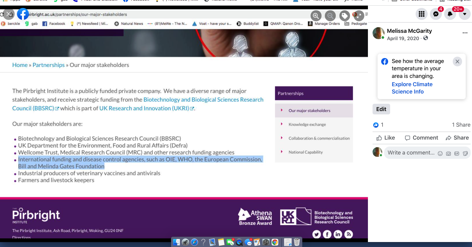Tag the photo with the tag icon
The image size is (472, 247).
pos(345,16)
